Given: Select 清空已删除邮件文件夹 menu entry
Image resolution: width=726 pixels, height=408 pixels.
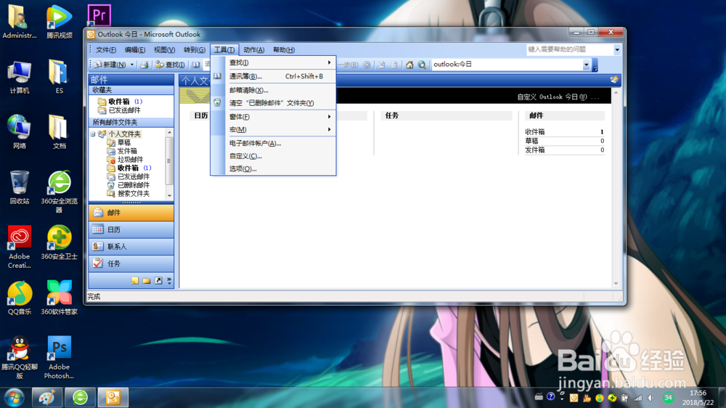Looking at the screenshot, I should [x=273, y=103].
